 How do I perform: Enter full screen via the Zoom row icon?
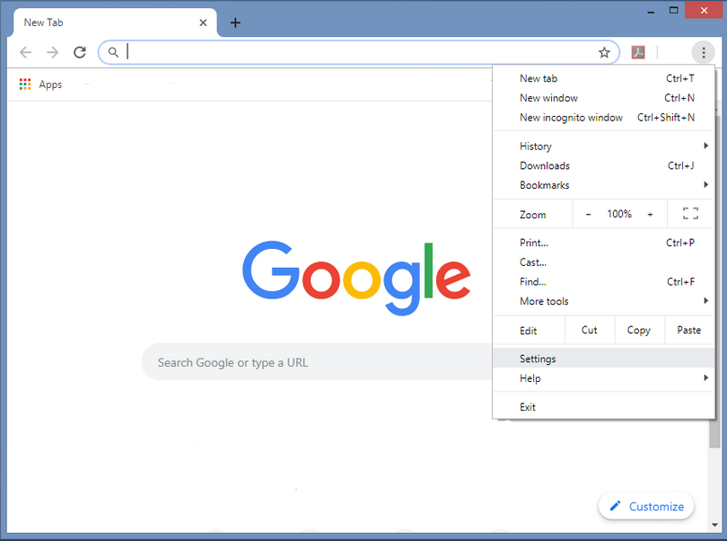pyautogui.click(x=689, y=214)
